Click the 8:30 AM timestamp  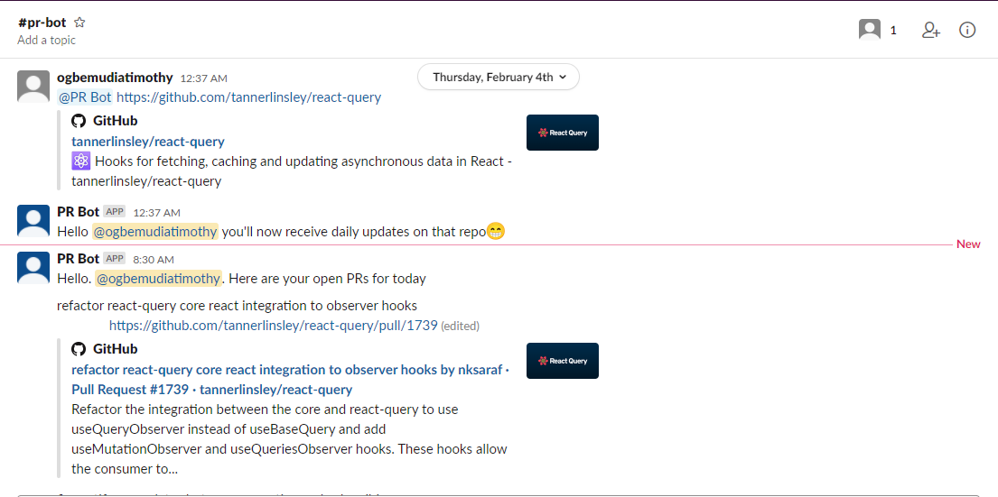tap(154, 260)
